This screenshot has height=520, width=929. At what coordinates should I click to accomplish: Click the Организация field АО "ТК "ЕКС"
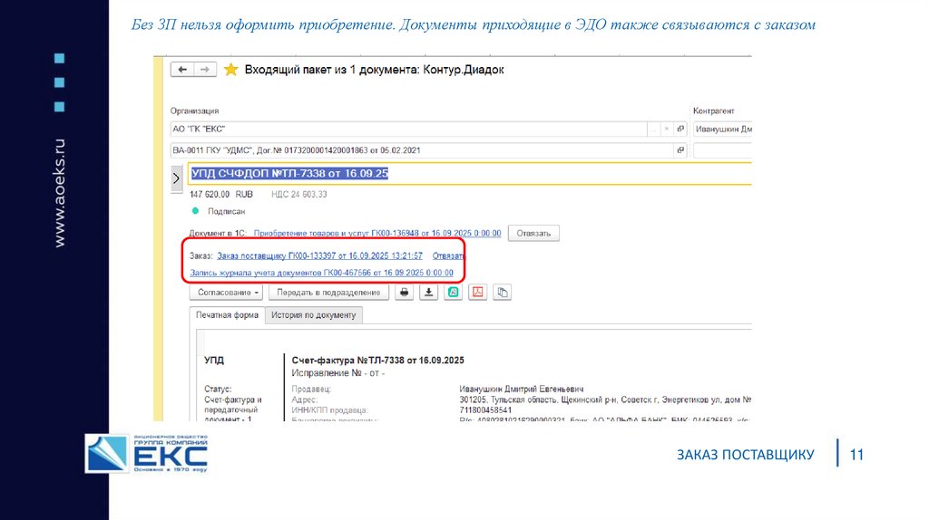click(x=408, y=129)
